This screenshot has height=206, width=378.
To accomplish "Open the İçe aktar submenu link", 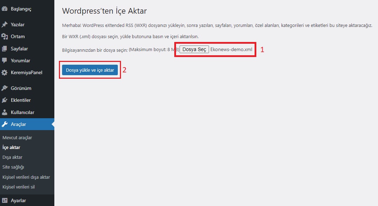I will pyautogui.click(x=11, y=147).
